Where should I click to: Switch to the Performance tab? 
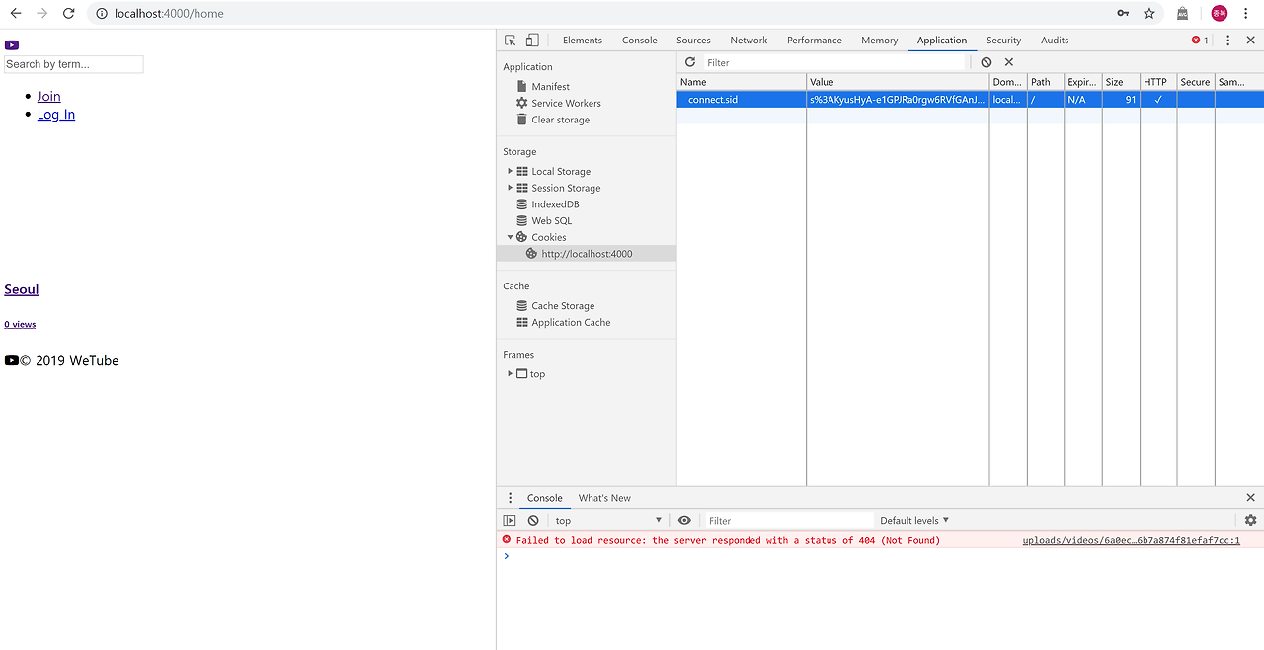tap(815, 41)
